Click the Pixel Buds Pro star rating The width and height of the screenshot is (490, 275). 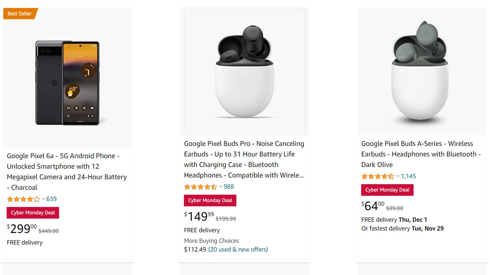tap(200, 187)
